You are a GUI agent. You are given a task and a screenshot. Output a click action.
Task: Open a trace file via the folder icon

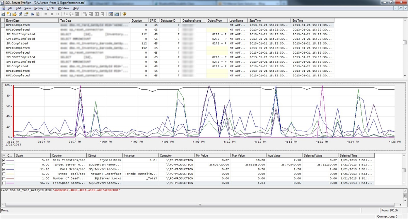click(x=14, y=14)
